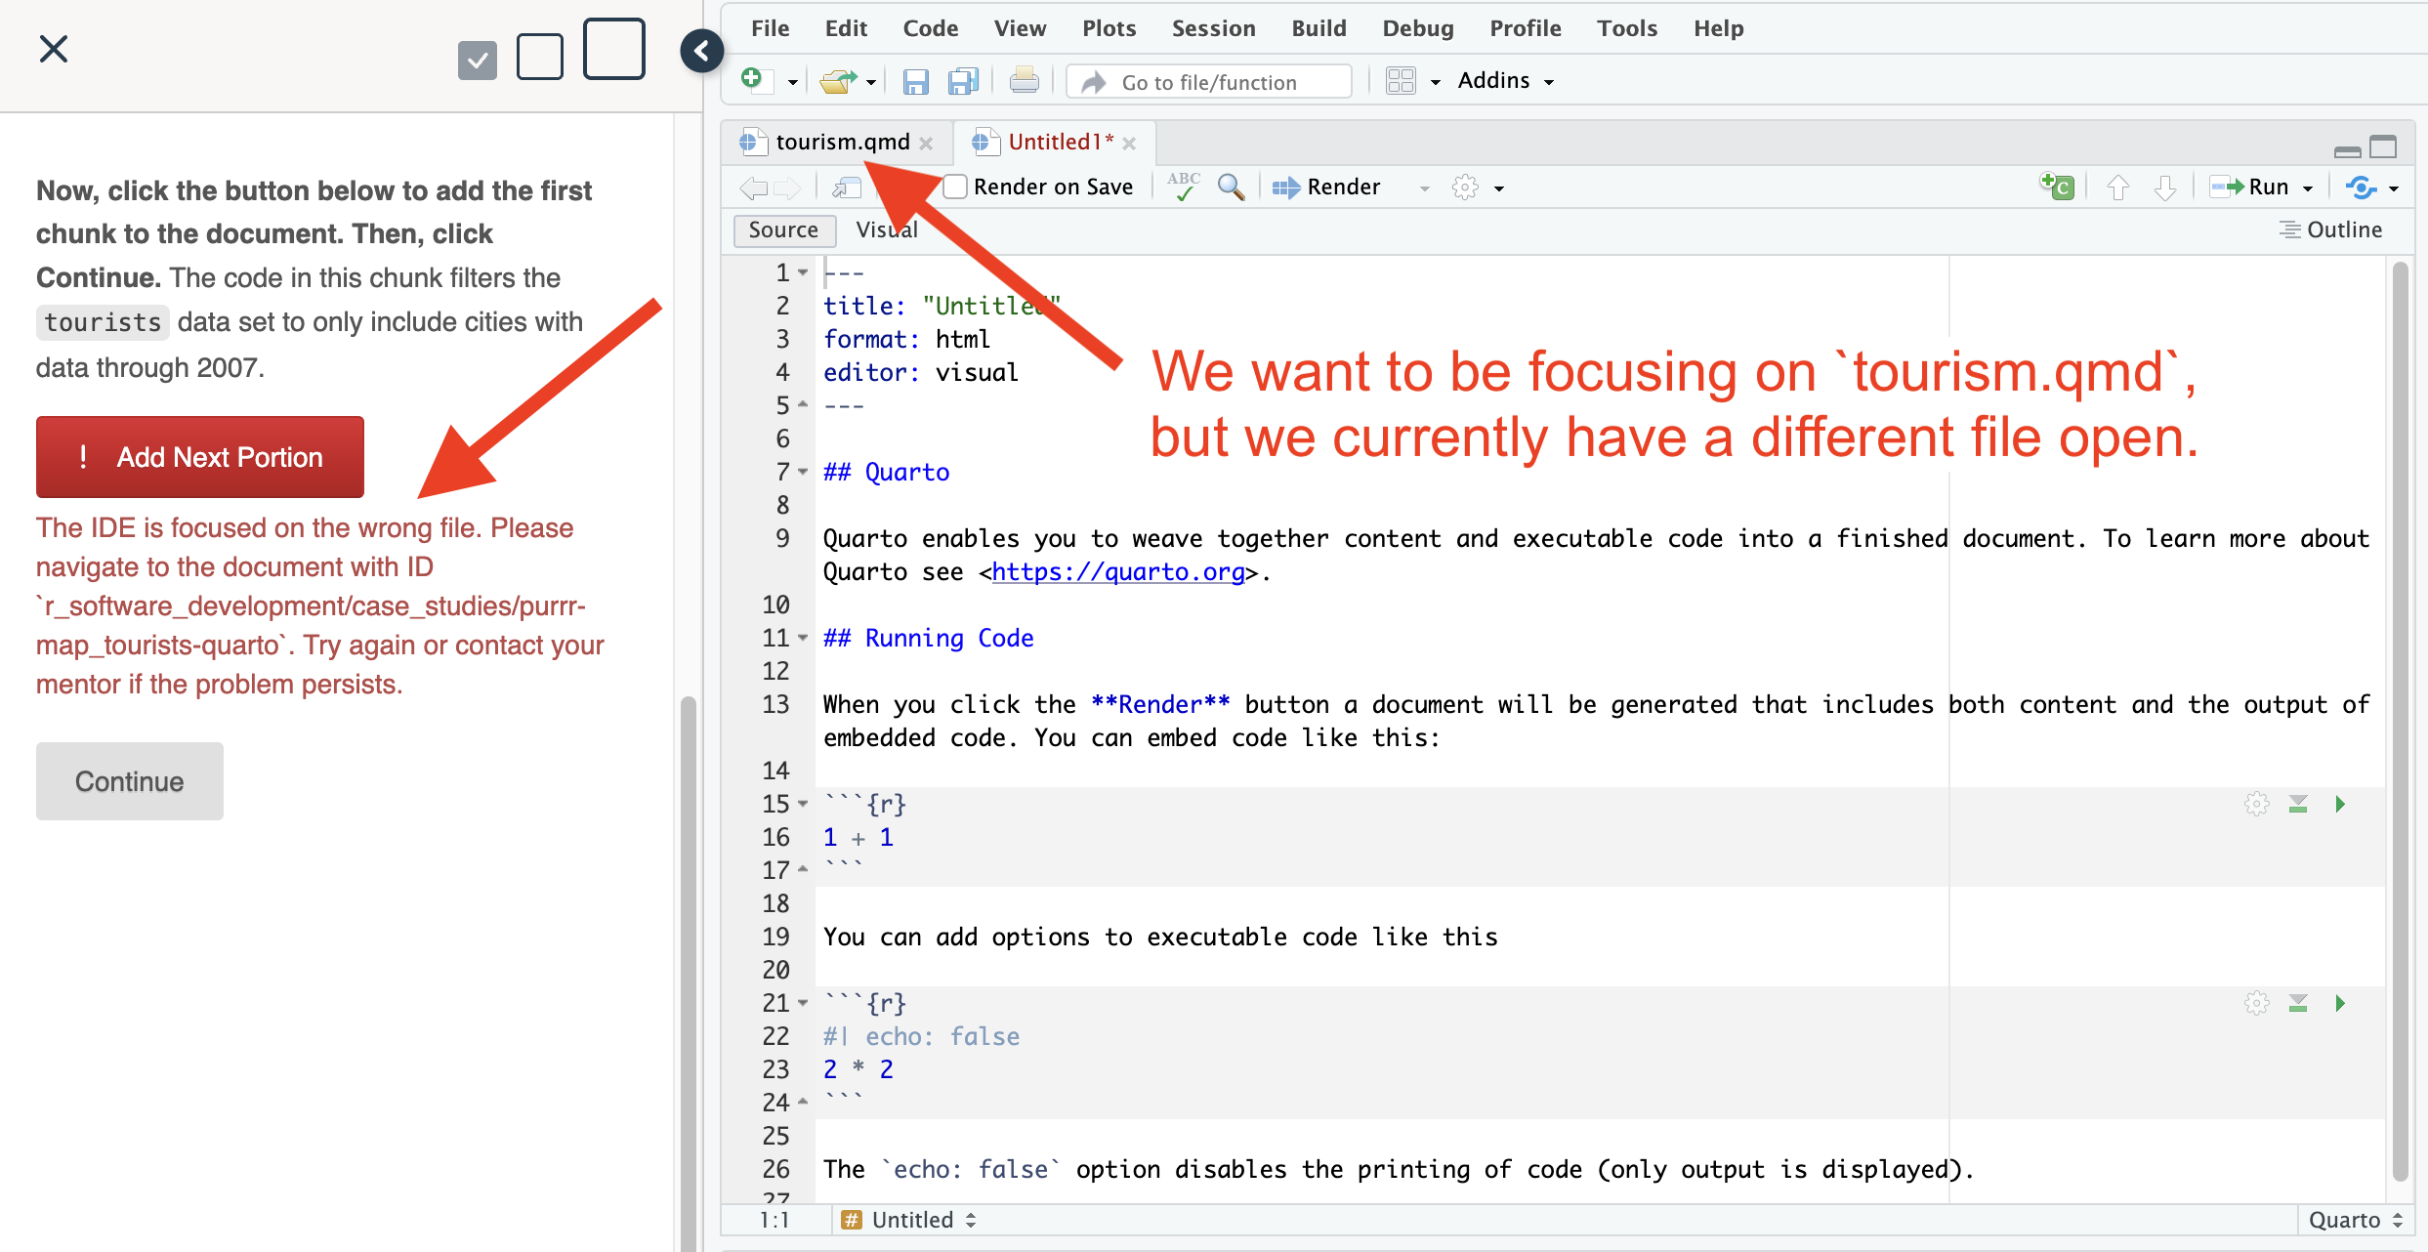The width and height of the screenshot is (2428, 1252).
Task: Enable the Render on Save checkbox
Action: 955,187
